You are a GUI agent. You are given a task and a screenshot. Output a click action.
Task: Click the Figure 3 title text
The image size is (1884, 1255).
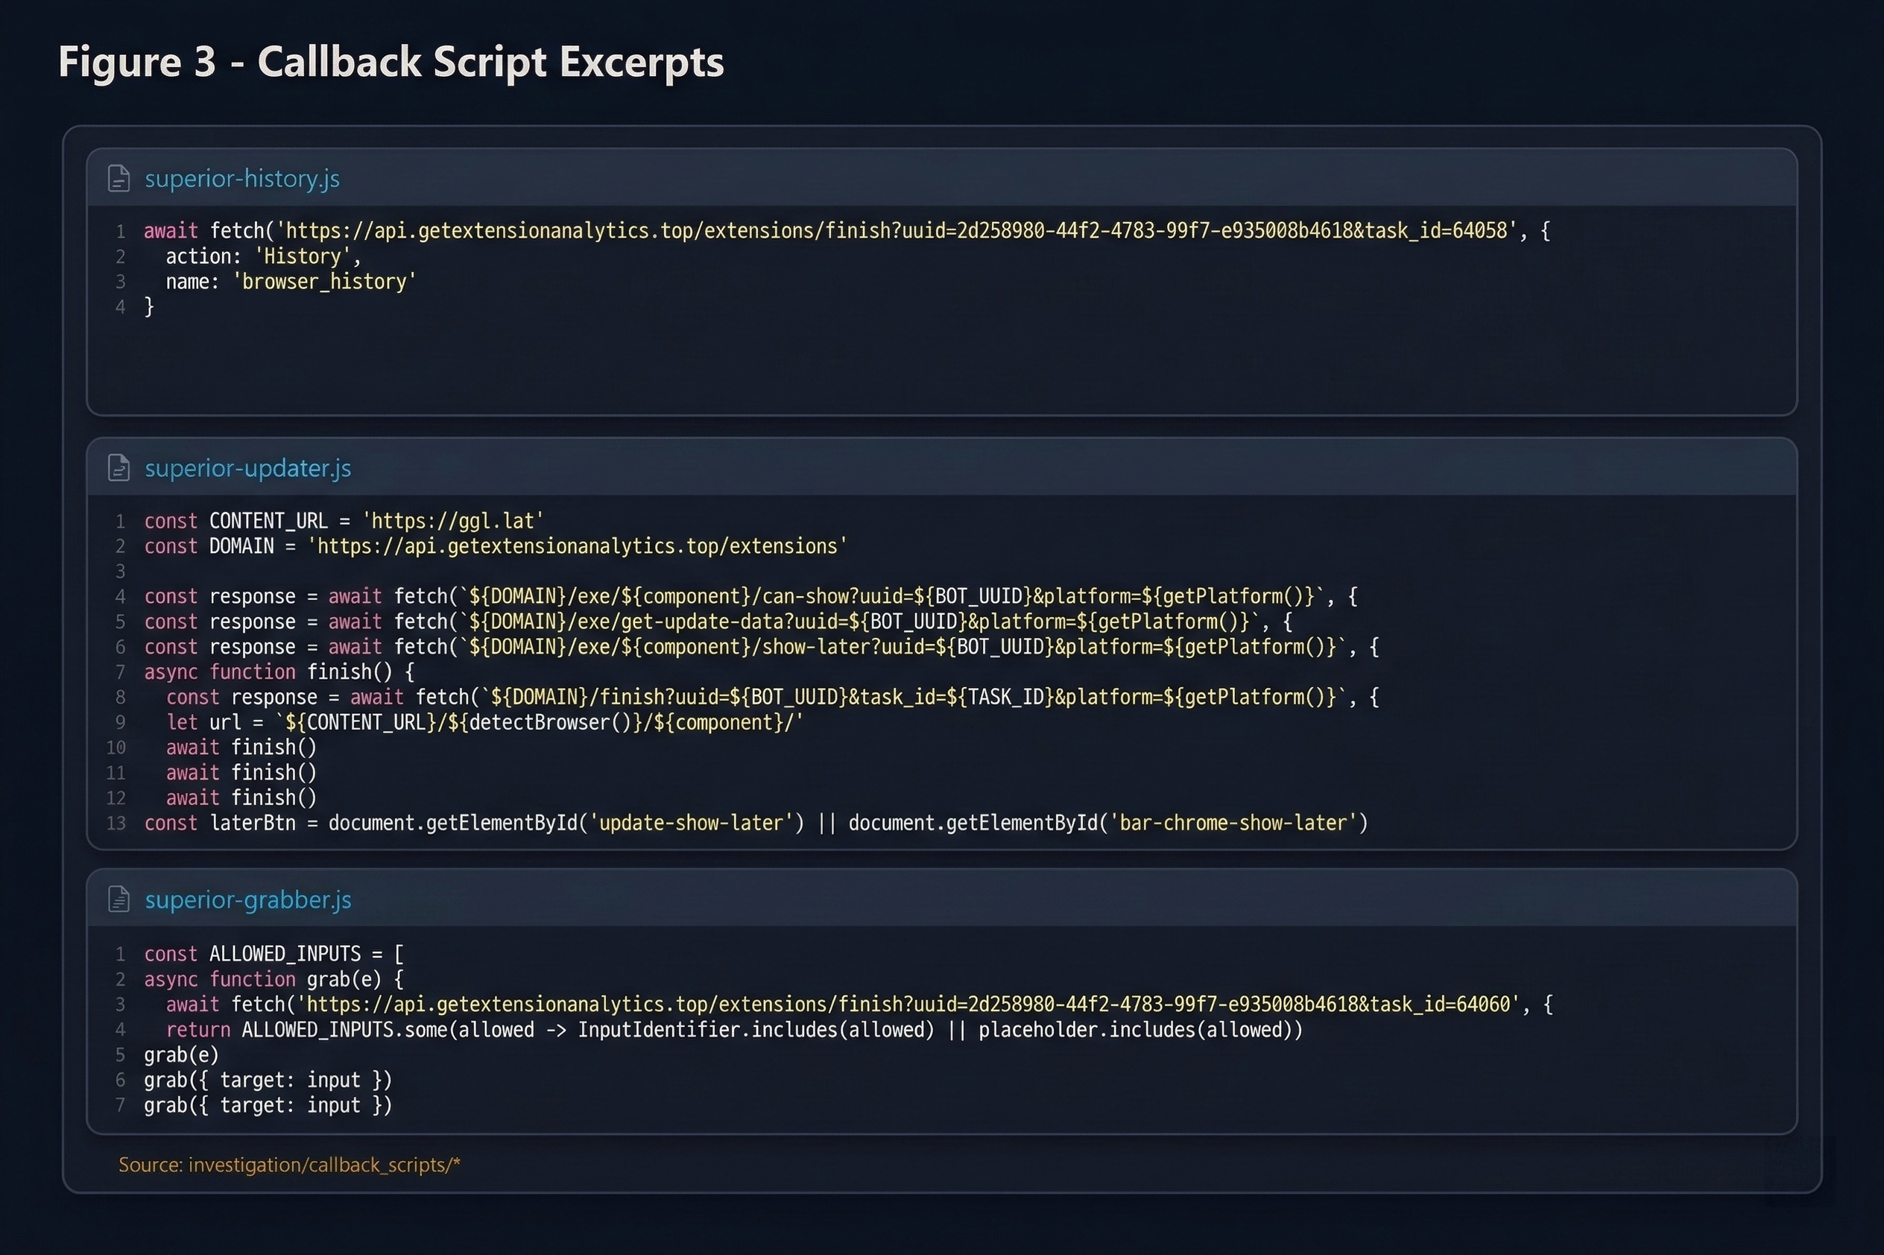coord(391,63)
